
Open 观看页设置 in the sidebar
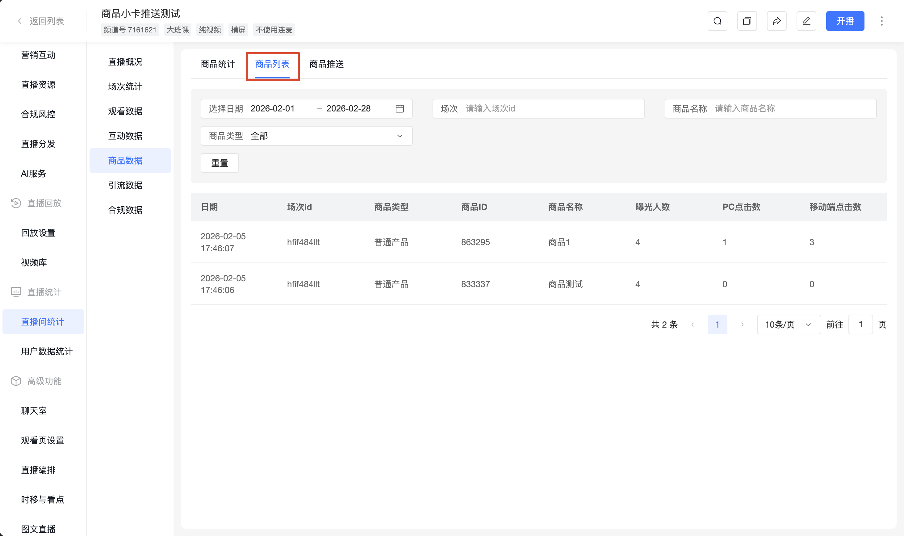pyautogui.click(x=43, y=440)
